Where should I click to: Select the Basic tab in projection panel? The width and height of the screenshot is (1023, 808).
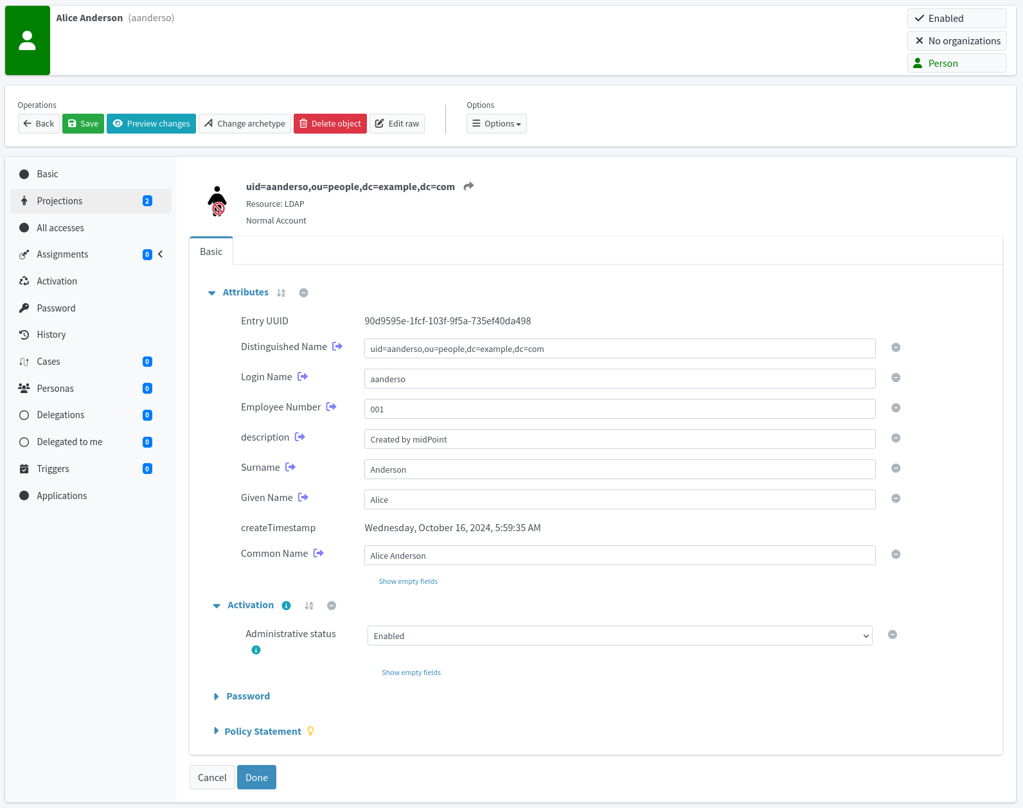[211, 252]
